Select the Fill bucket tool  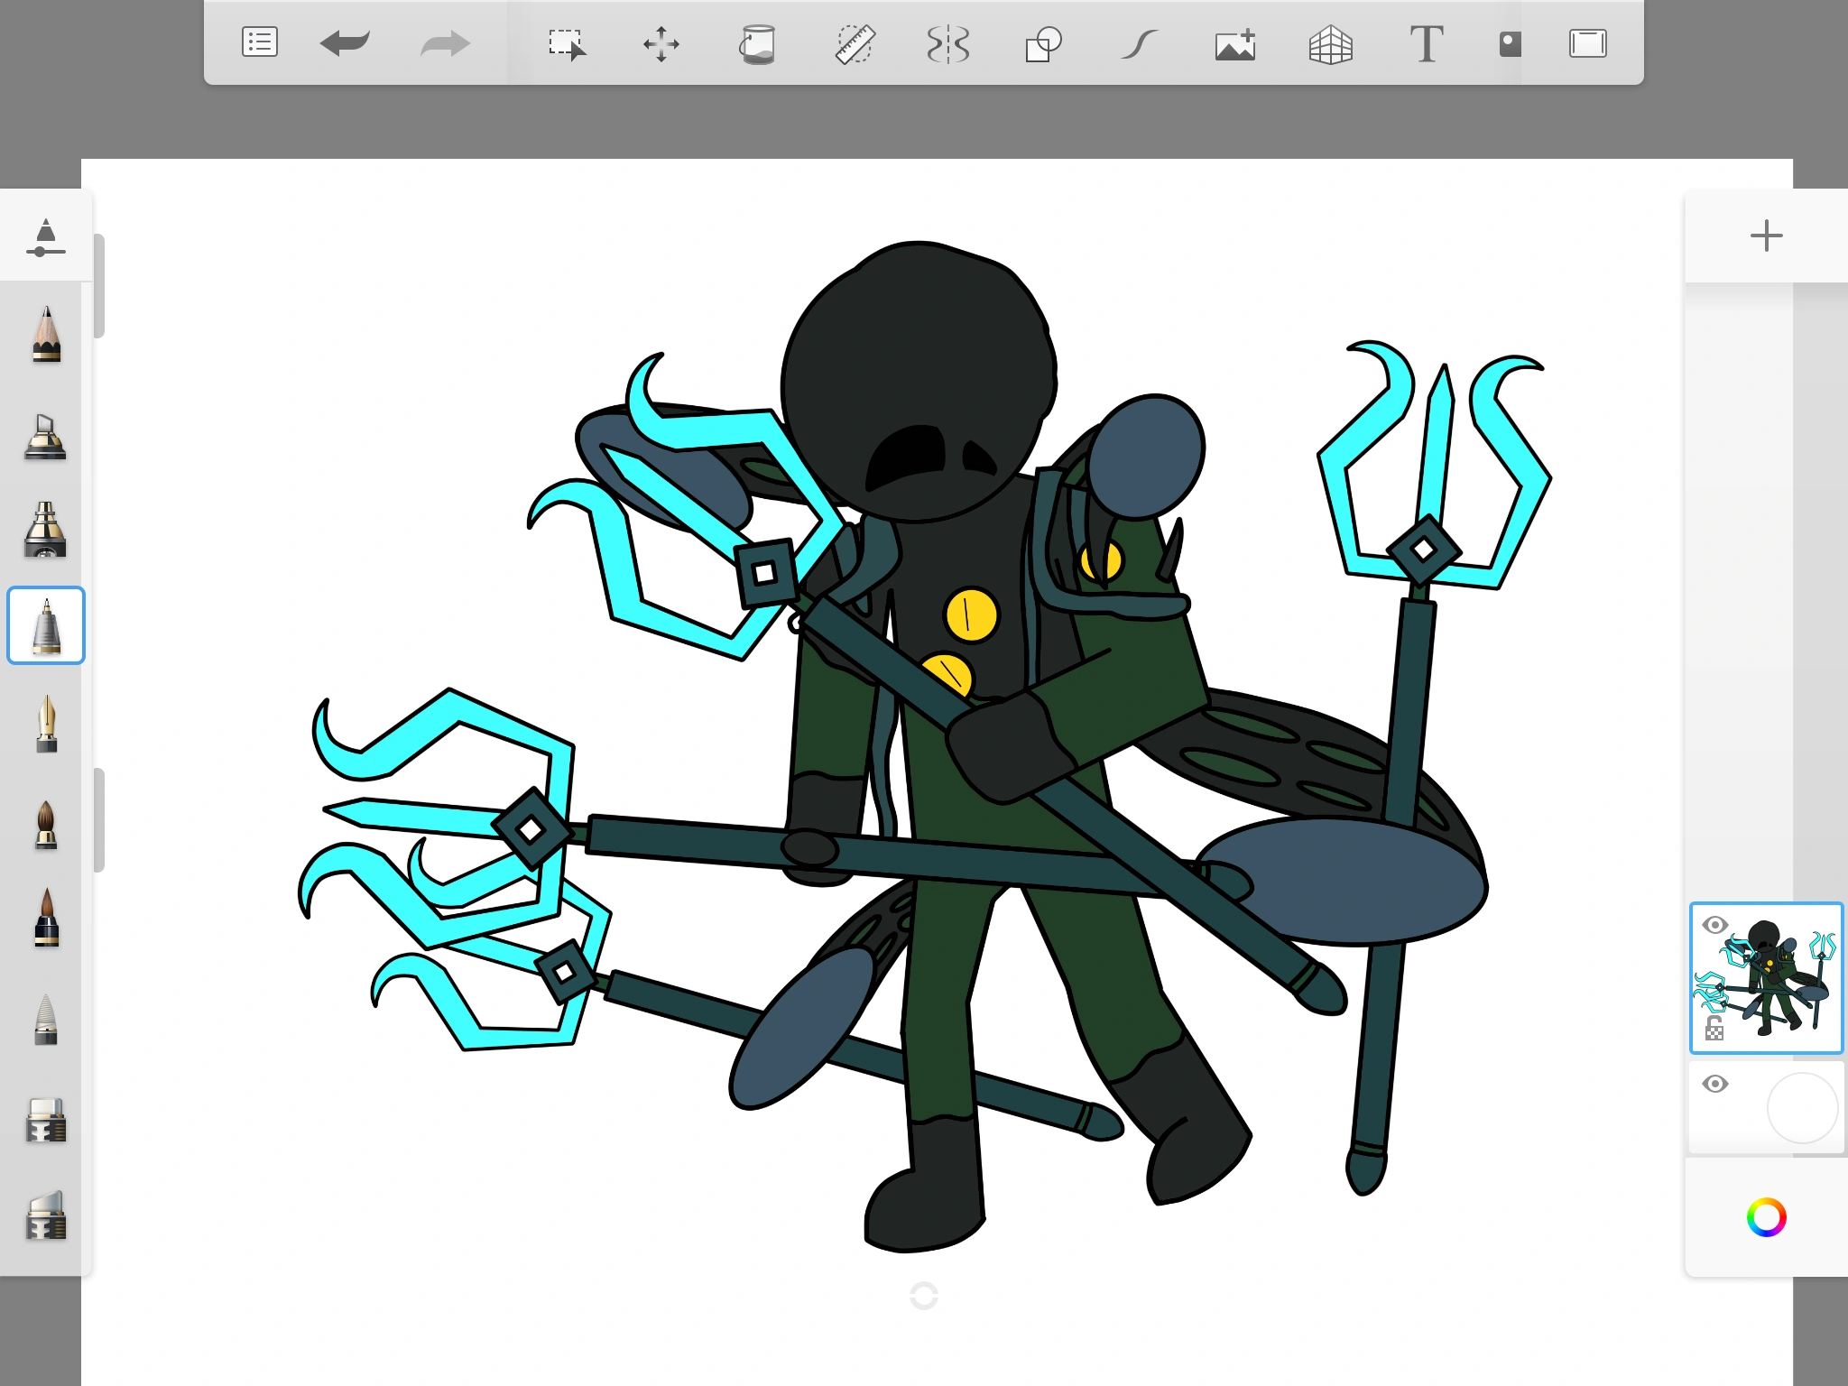coord(757,43)
